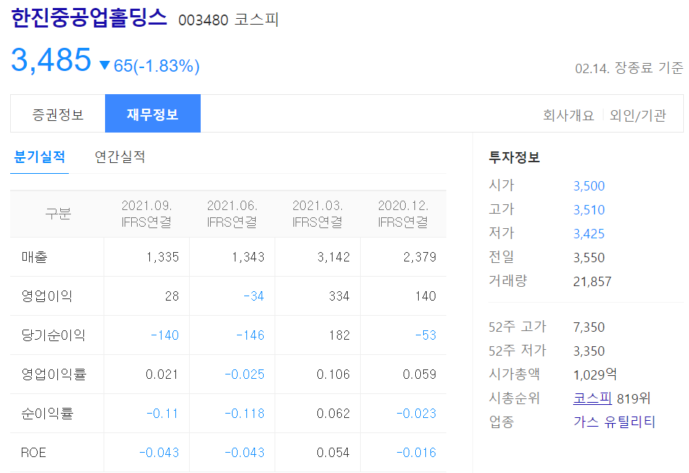Click the ROE row label
Viewport: 689px width, 473px height.
tap(33, 453)
